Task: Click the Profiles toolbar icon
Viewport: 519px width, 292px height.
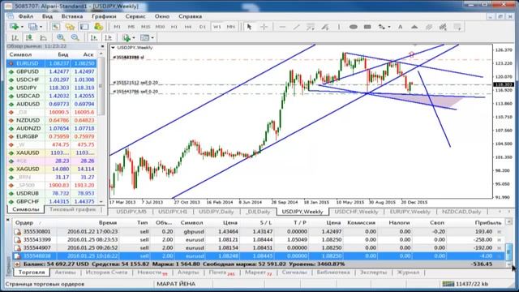Action: 32,27
